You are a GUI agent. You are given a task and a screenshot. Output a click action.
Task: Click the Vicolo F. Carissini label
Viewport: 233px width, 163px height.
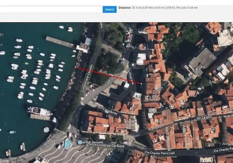[185, 137]
